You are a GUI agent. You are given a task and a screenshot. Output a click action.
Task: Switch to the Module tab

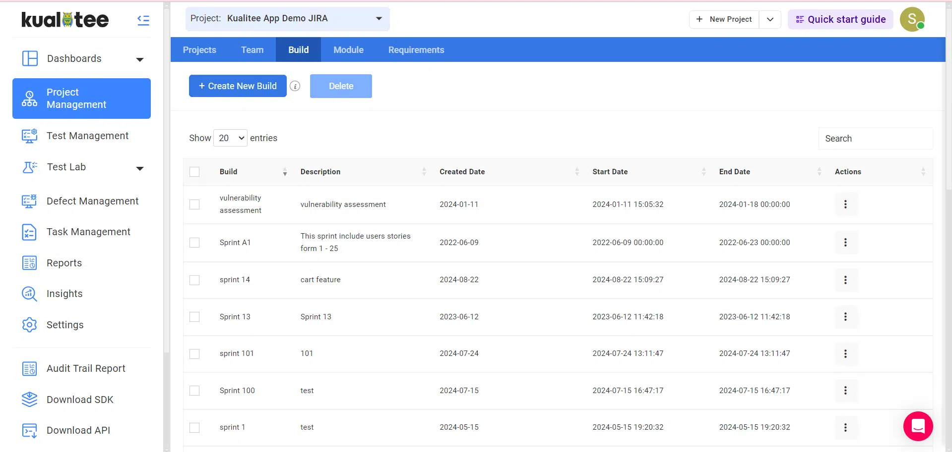coord(348,50)
